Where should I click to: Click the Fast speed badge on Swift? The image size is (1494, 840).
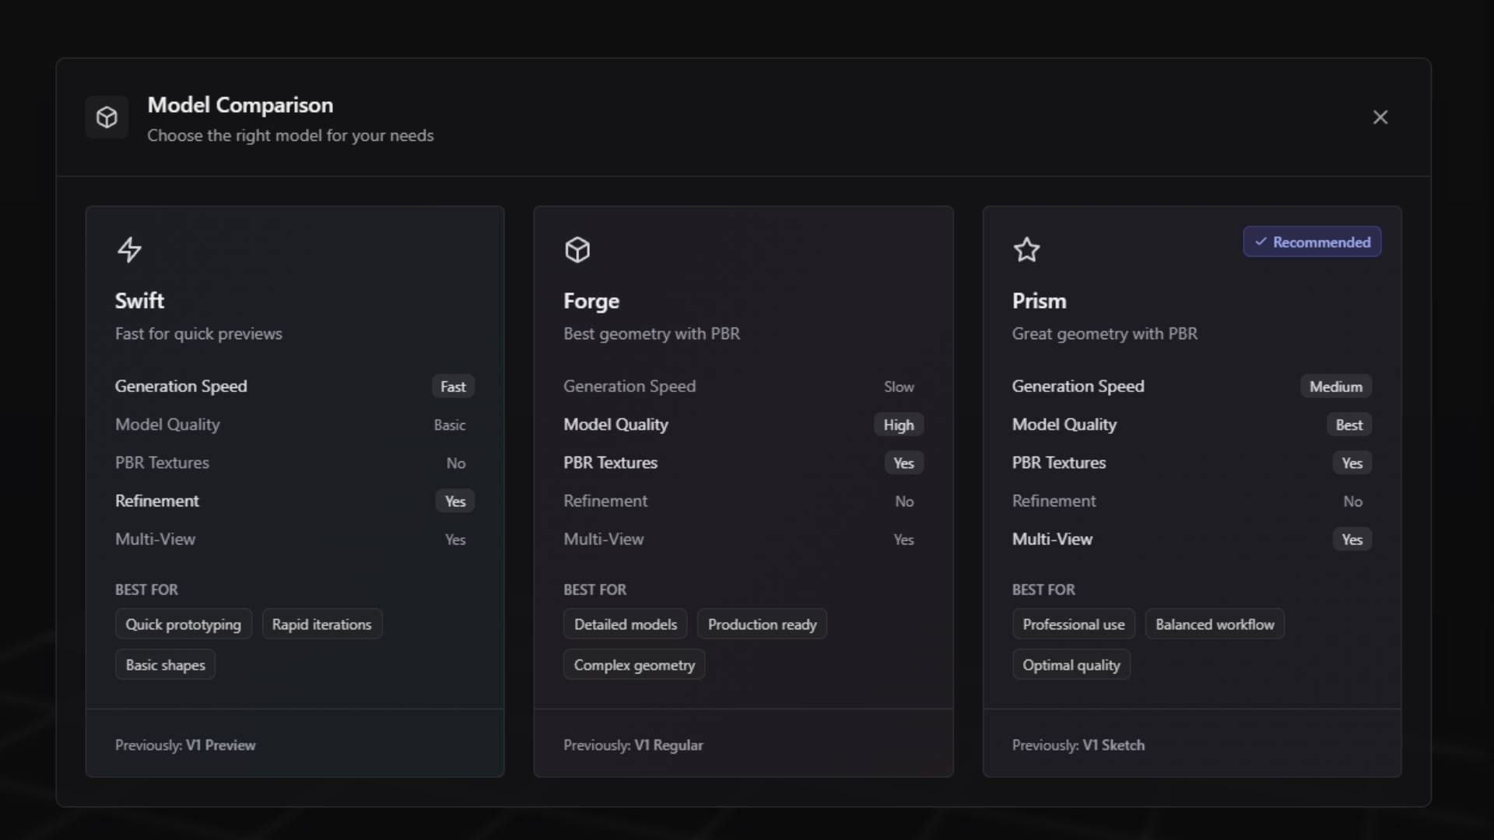click(453, 387)
